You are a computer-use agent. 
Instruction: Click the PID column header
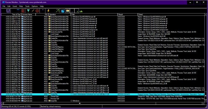coord(42,14)
